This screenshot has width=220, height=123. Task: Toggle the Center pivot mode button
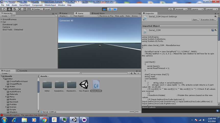(x=36, y=9)
